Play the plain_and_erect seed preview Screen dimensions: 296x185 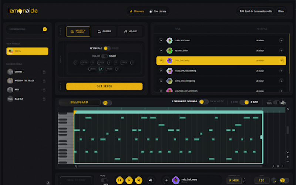click(161, 40)
